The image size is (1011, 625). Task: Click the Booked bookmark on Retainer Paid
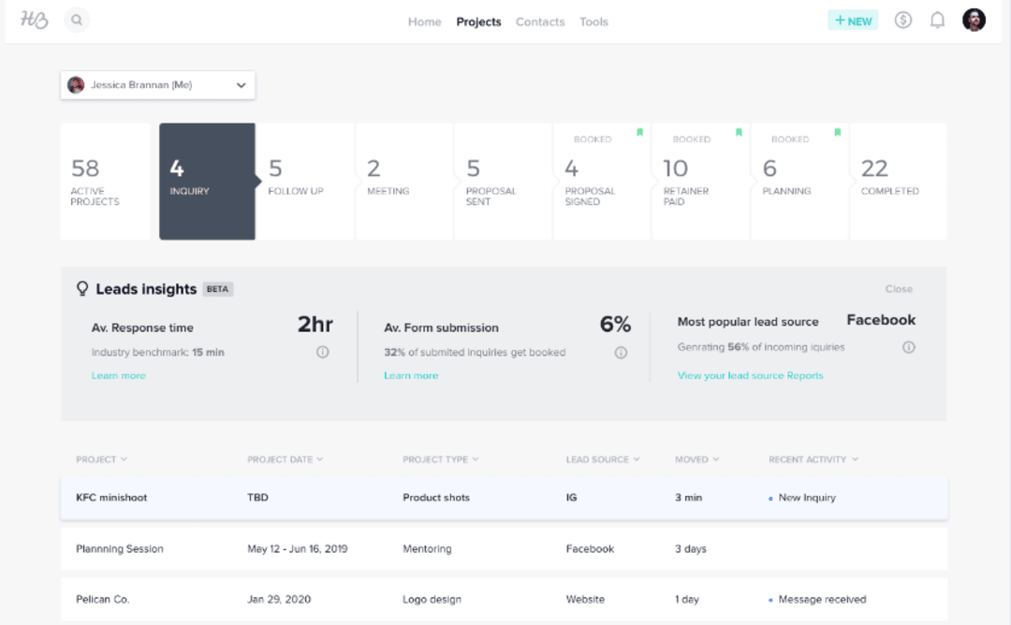point(739,134)
